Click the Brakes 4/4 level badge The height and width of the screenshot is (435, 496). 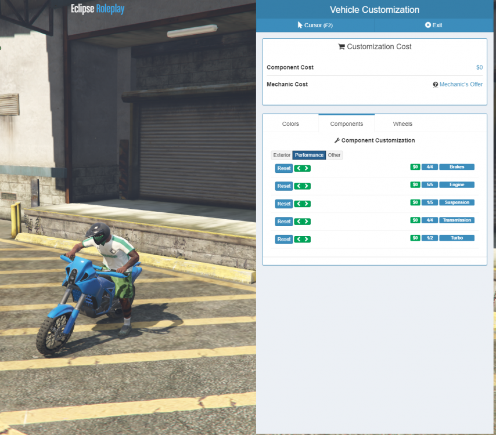430,167
